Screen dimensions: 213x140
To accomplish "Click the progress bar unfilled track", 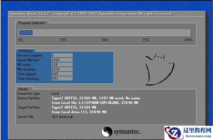I will pos(111,33).
